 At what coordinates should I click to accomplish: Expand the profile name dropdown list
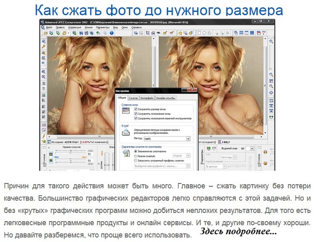(x=188, y=166)
